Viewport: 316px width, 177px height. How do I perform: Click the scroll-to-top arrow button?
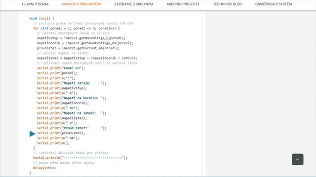click(297, 159)
